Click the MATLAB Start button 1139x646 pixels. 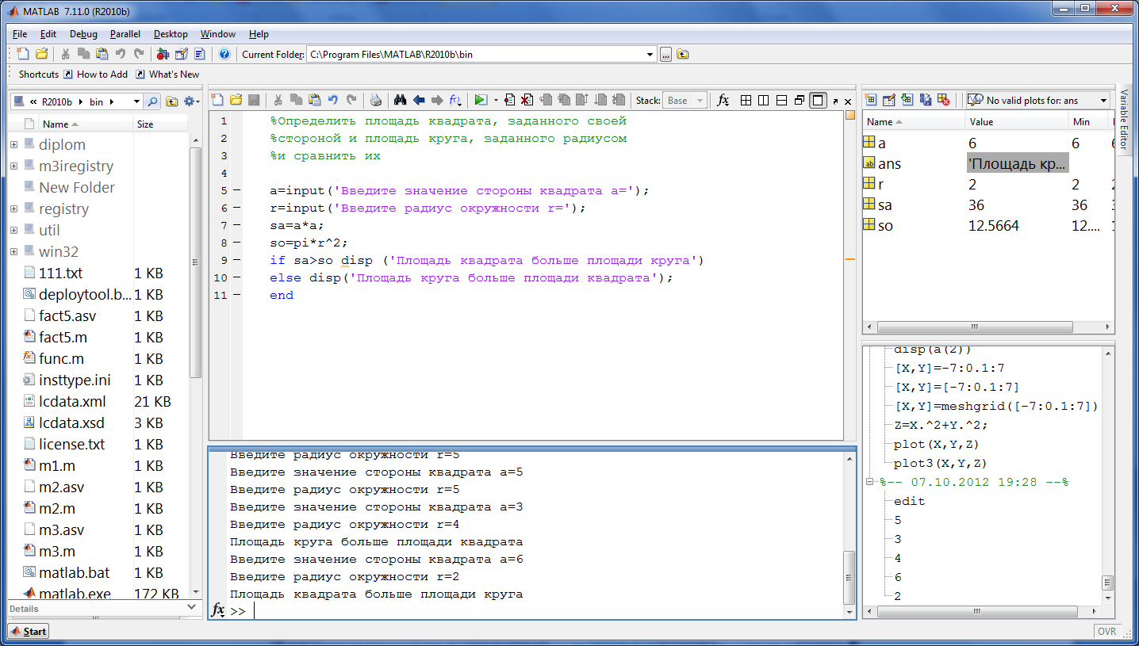click(29, 632)
